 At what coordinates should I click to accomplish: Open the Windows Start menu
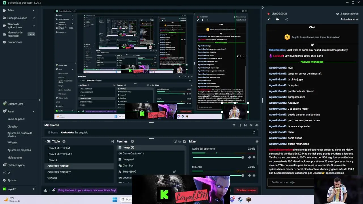(115, 199)
